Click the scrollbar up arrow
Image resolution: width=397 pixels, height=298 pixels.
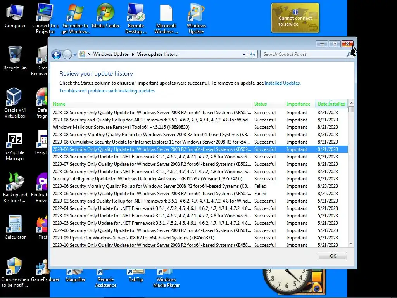351,103
